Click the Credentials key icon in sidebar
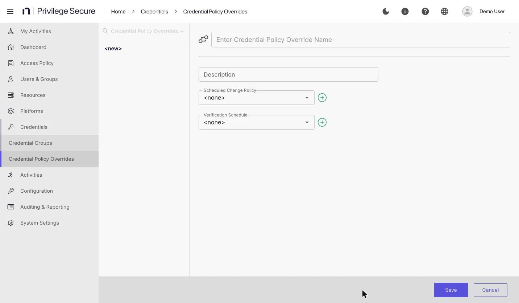This screenshot has width=519, height=303. (x=11, y=127)
